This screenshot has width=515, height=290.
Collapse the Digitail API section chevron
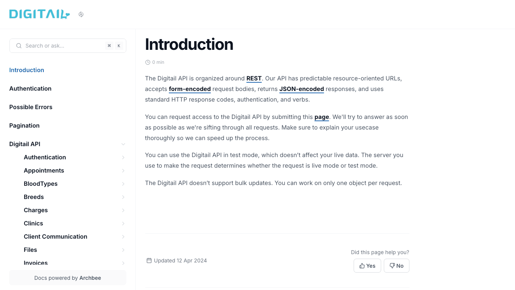123,144
